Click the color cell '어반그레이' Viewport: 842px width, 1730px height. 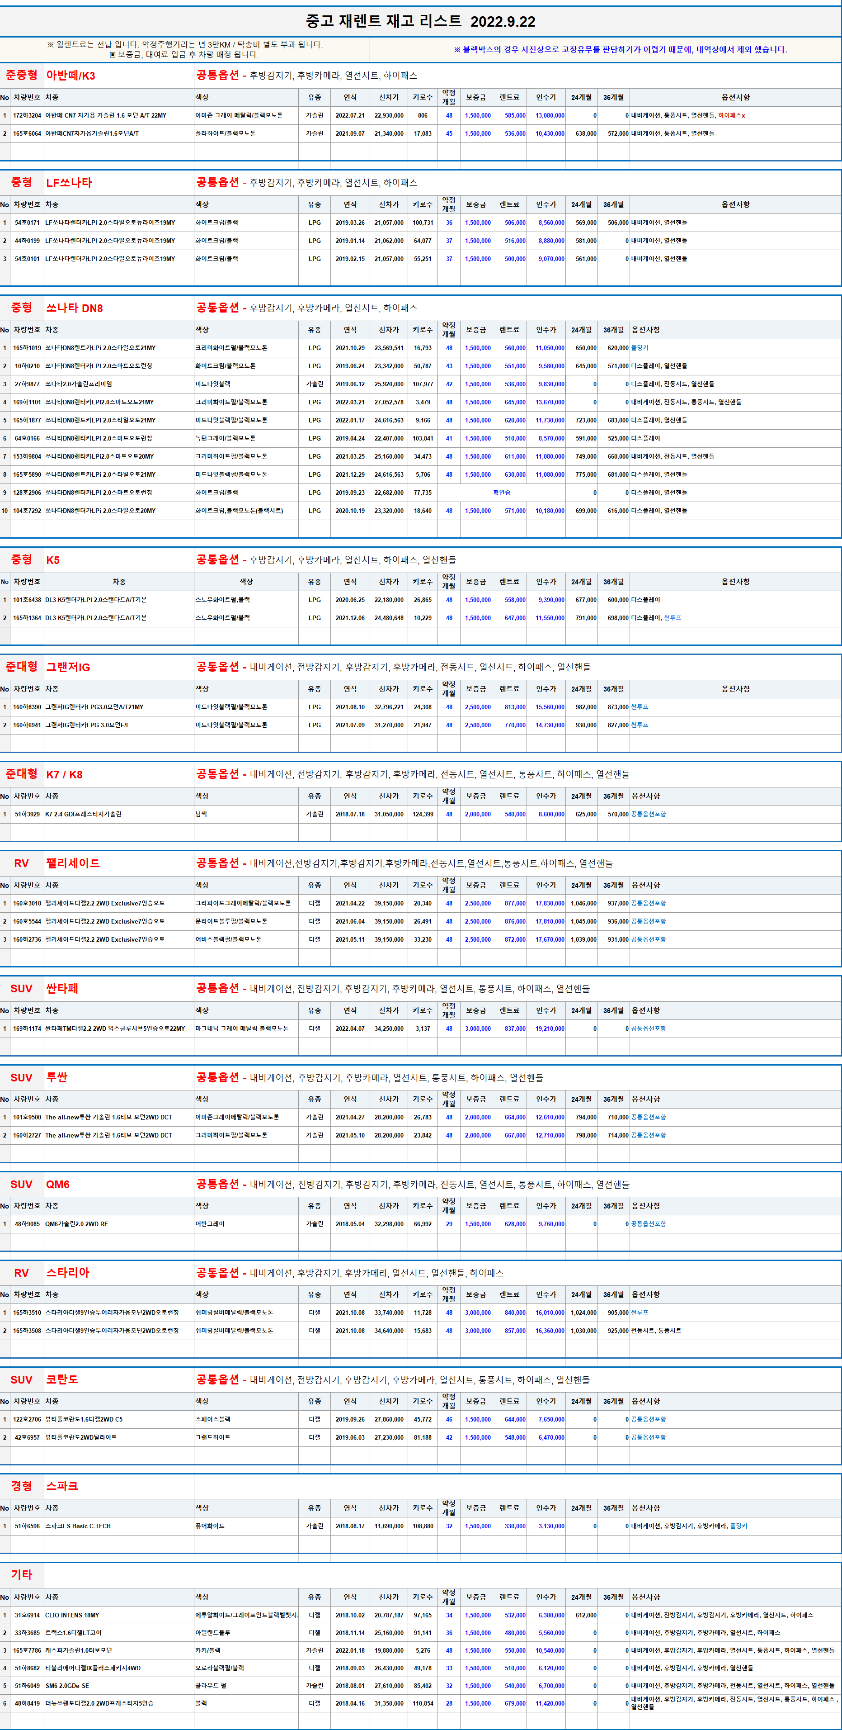[210, 1224]
